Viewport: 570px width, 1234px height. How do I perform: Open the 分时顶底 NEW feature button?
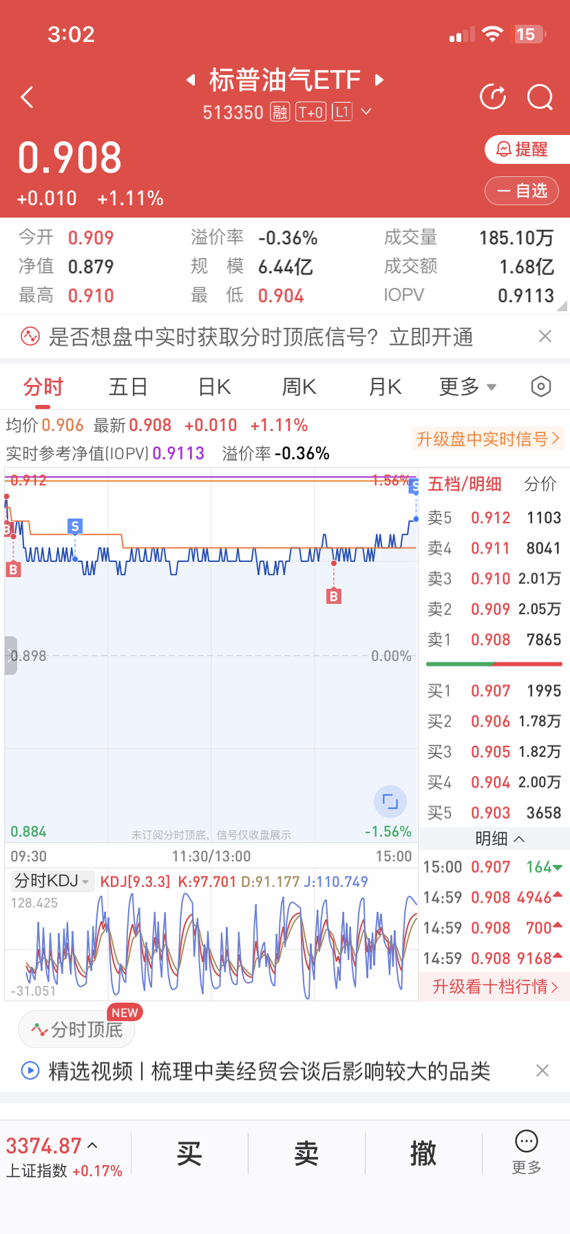tap(76, 1029)
